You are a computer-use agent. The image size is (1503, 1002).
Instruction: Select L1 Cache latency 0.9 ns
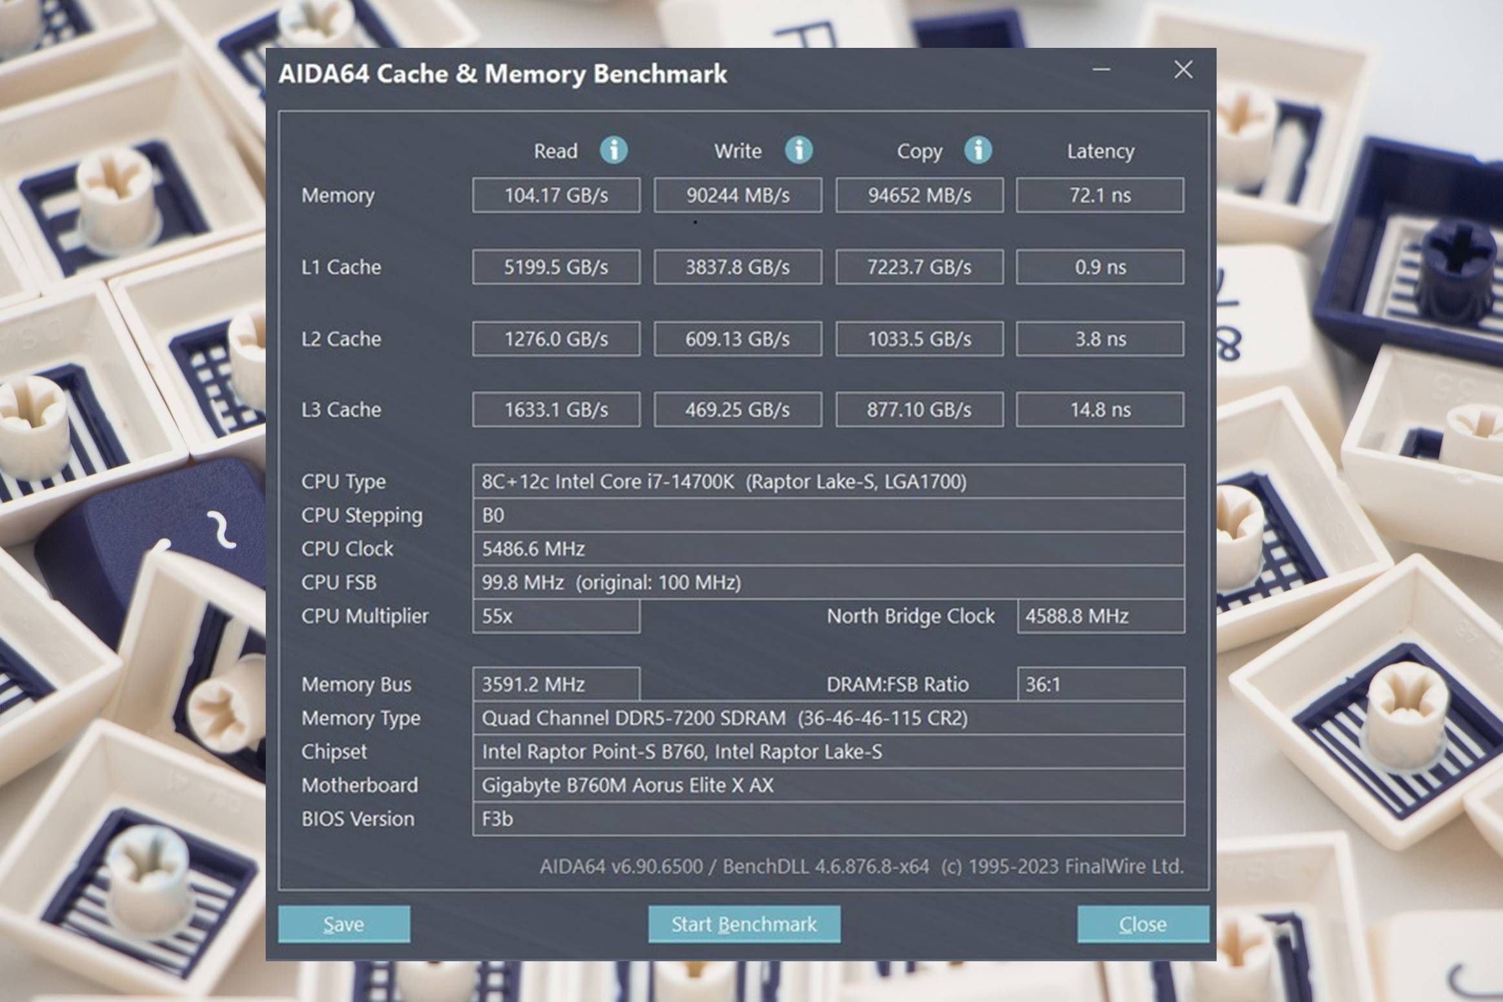pos(1100,266)
